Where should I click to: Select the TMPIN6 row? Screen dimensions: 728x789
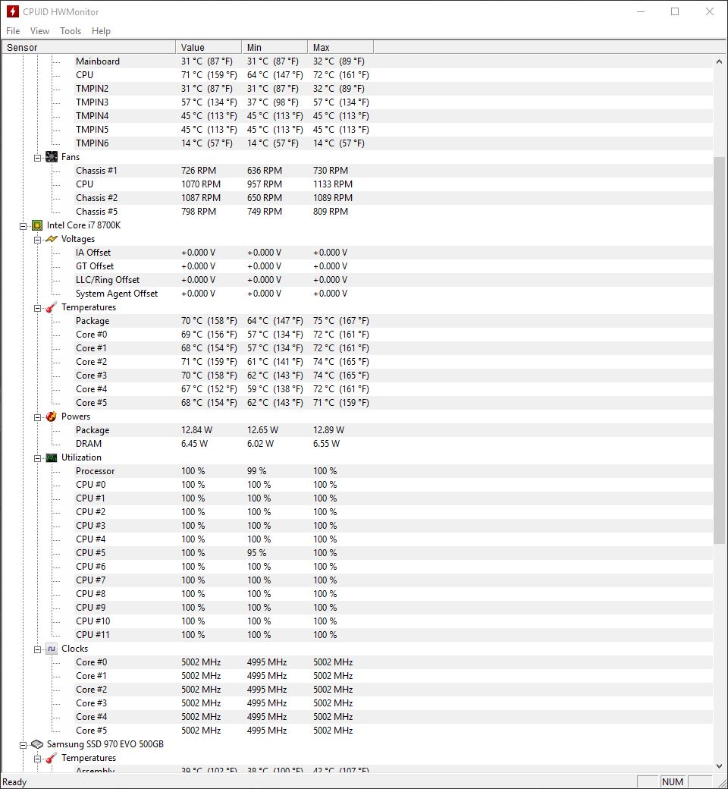tap(394, 143)
